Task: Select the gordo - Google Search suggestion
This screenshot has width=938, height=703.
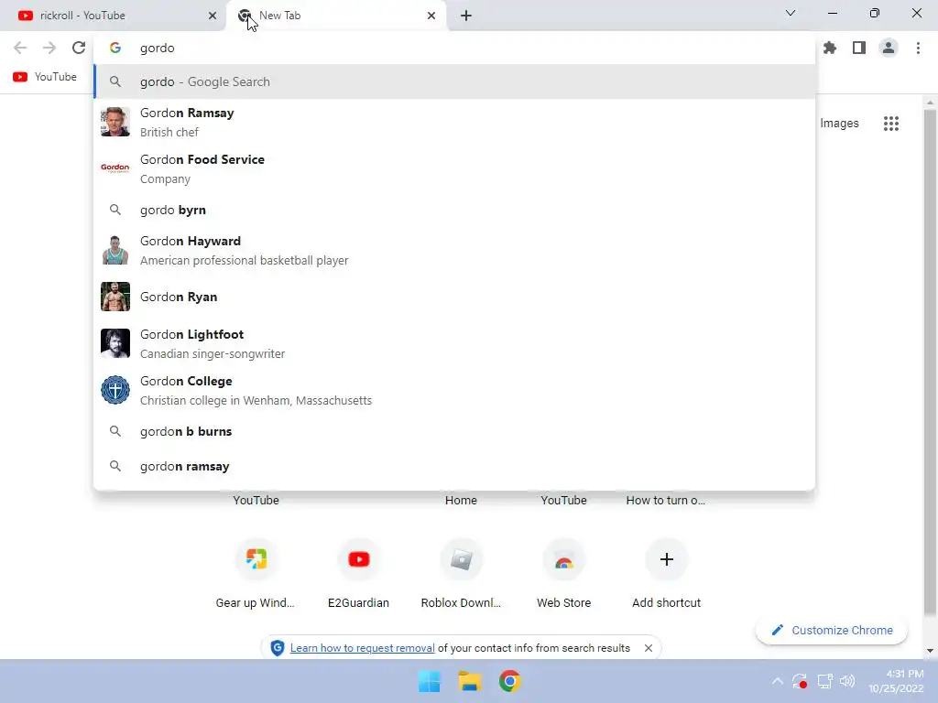Action: [x=454, y=81]
